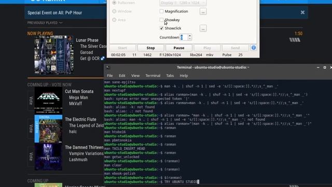Click the artist name Lashmush
The image size is (332, 187).
78,159
